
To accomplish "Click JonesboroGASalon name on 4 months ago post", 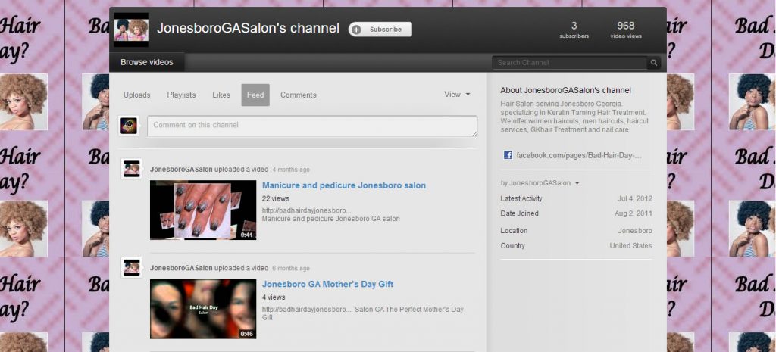I will (181, 170).
